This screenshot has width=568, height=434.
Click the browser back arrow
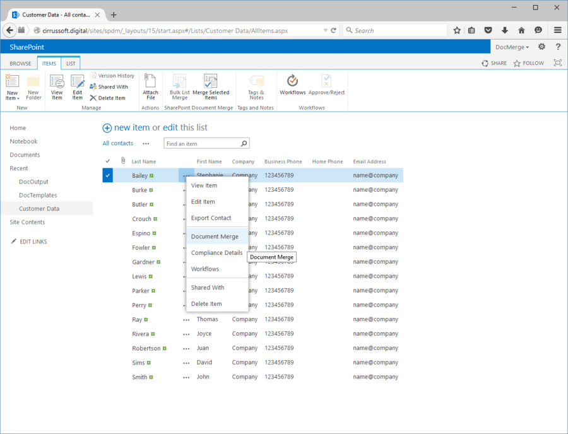coord(9,30)
